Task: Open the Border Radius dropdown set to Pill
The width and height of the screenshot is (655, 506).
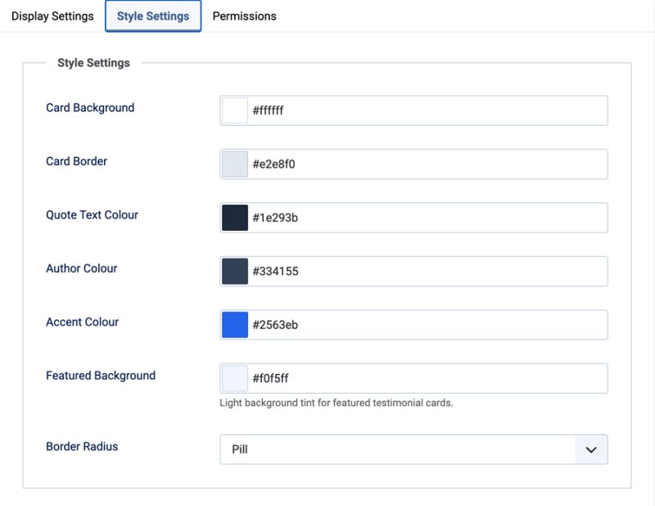Action: pos(413,450)
